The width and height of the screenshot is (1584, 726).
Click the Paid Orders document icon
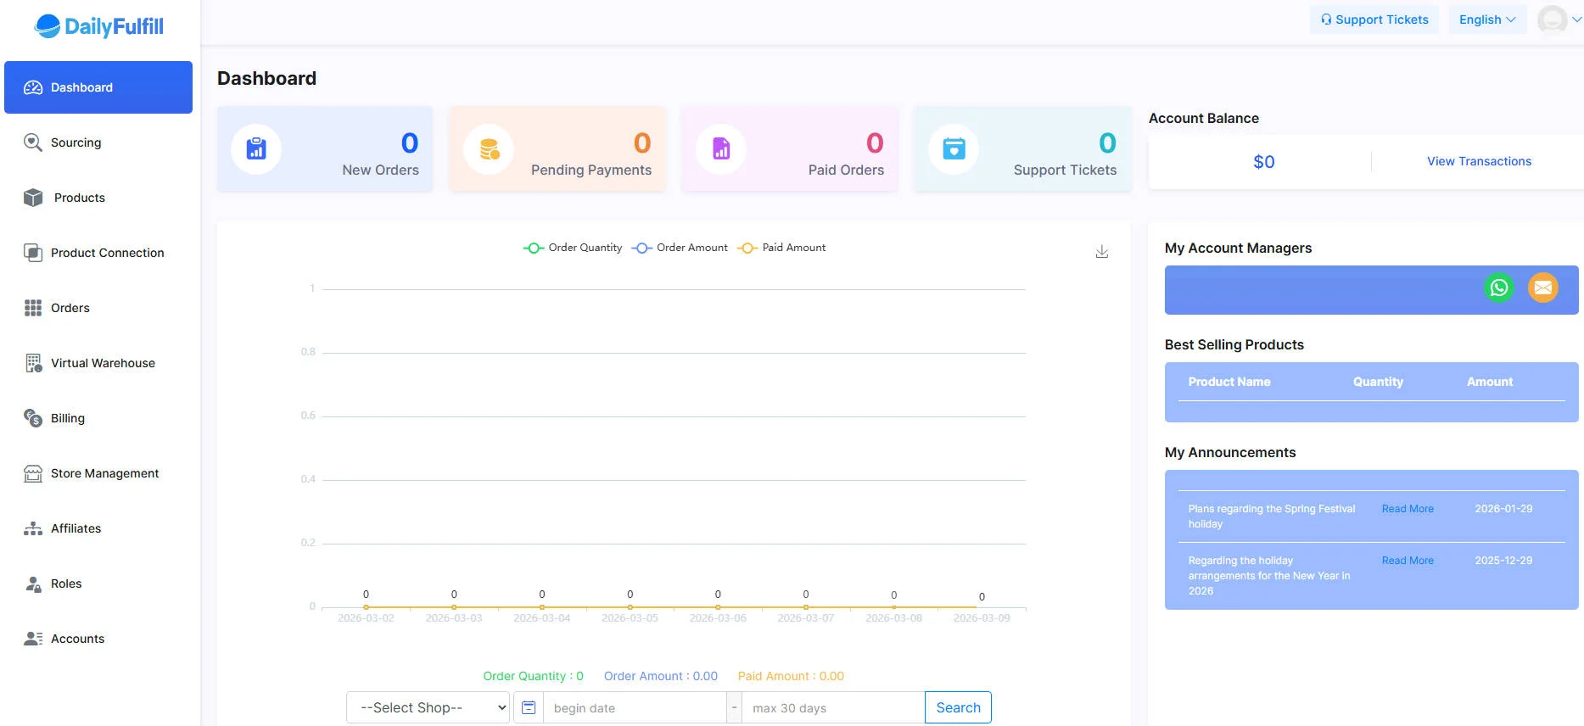pyautogui.click(x=721, y=149)
